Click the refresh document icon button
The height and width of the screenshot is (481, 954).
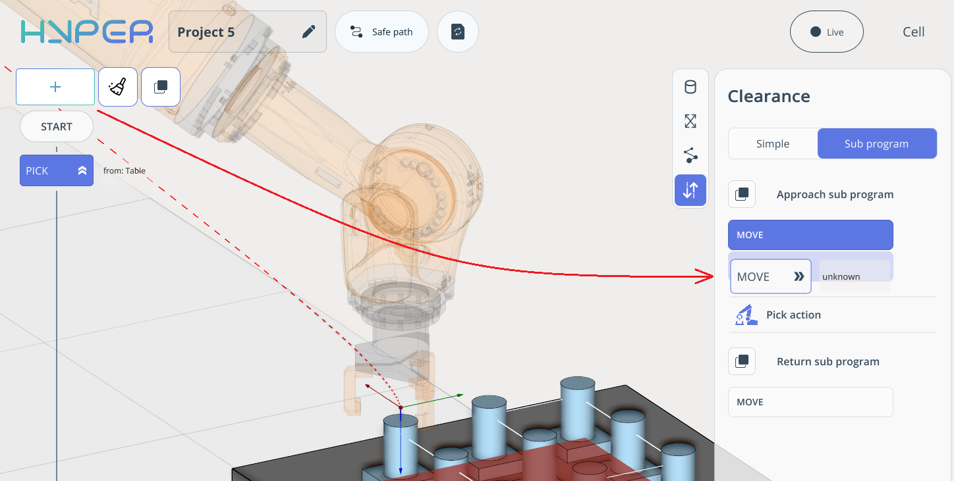[x=458, y=32]
